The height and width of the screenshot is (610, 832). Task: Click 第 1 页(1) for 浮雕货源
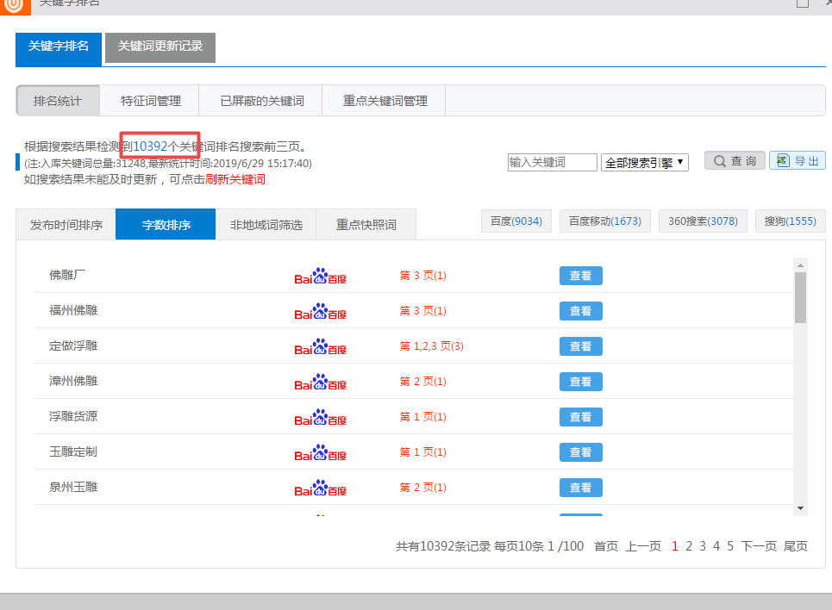[423, 417]
